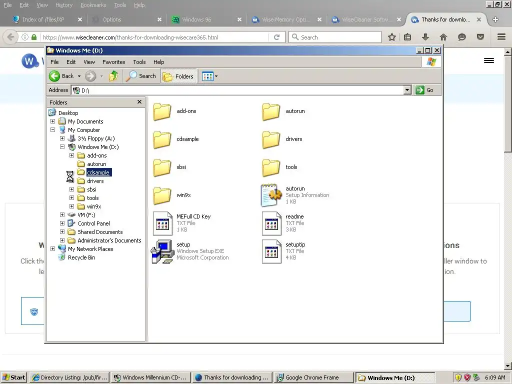Open the View menu in Explorer
Image resolution: width=512 pixels, height=384 pixels.
click(x=89, y=62)
